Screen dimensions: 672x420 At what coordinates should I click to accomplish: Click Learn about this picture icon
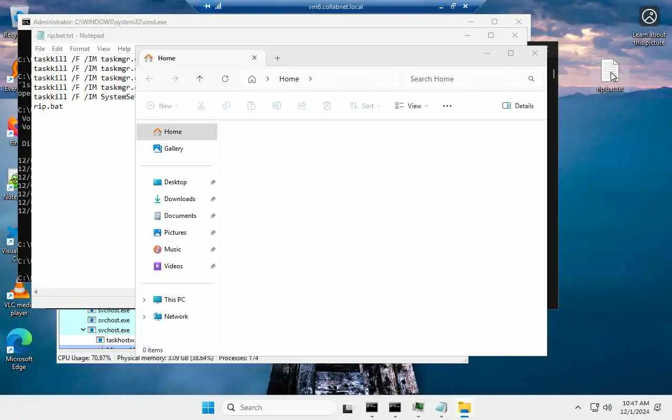[x=649, y=26]
